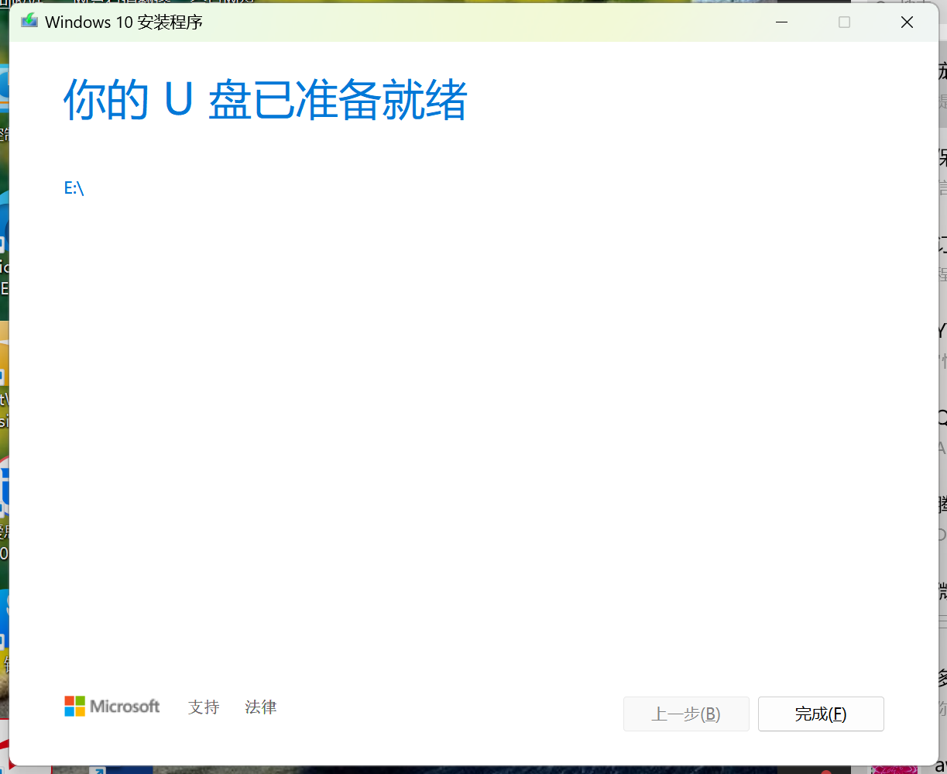Minimize the Windows 10 安装程序 window

782,22
